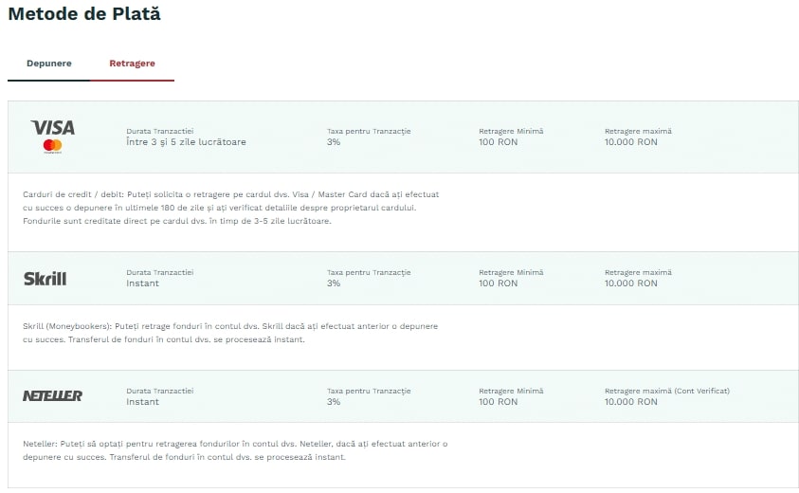The width and height of the screenshot is (799, 493).
Task: Click 'Între 3 și 5 zile lucrătoare' text
Action: pos(186,142)
